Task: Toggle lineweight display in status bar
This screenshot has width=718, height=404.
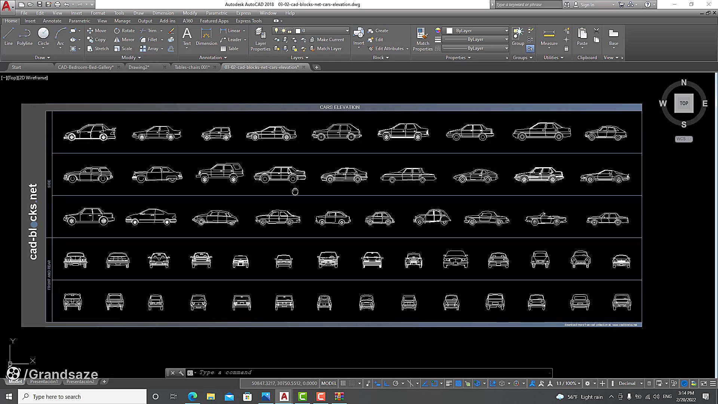Action: pos(449,383)
